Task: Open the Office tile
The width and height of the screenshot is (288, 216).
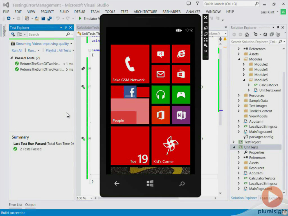Action: (161, 115)
